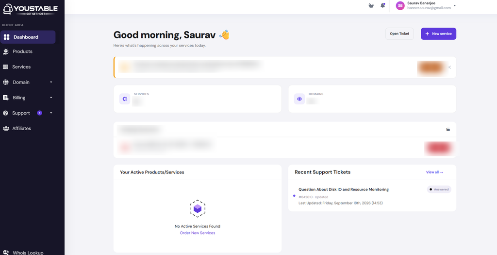Click the Billing invoice icon
The image size is (497, 255).
(6, 98)
